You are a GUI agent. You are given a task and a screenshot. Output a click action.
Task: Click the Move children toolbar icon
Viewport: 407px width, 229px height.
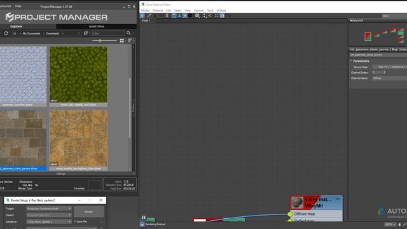(174, 15)
